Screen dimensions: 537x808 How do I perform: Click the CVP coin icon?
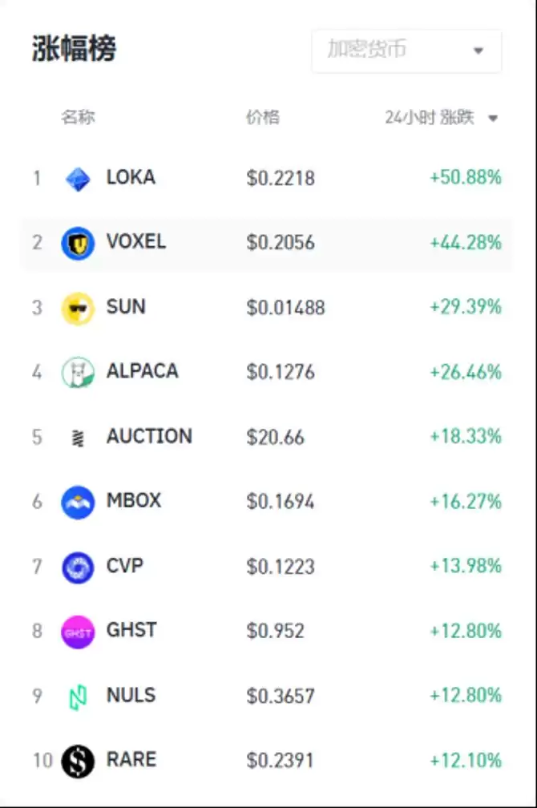(78, 568)
